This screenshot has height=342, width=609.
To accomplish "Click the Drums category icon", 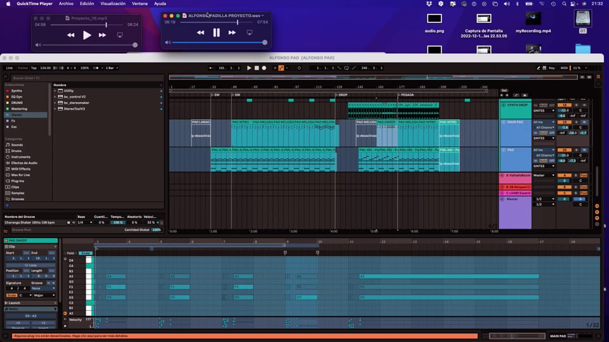I will (8, 151).
